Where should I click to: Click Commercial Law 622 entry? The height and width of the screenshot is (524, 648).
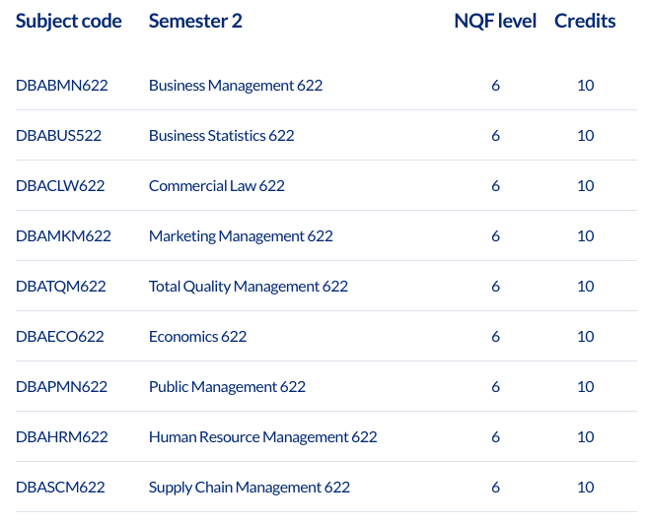coord(217,185)
